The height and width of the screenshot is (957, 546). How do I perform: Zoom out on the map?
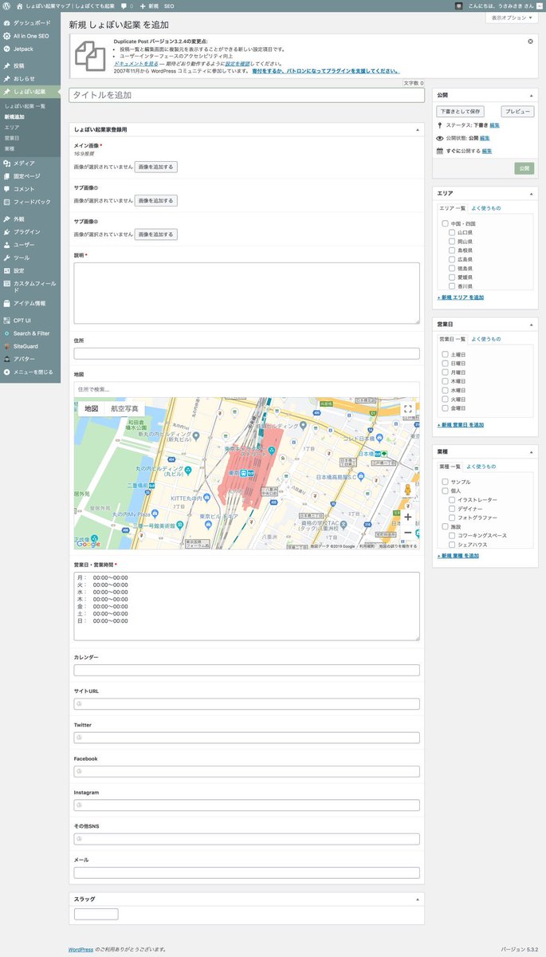408,532
